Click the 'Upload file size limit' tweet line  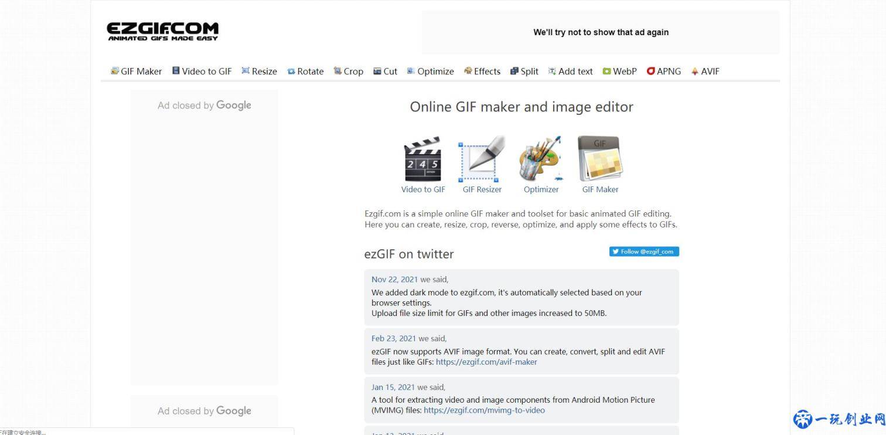[x=489, y=313]
